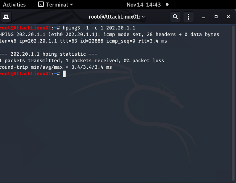Viewport: 236px width, 183px height.
Task: Click the terminal window vertical scrollbar
Action: pyautogui.click(x=233, y=103)
